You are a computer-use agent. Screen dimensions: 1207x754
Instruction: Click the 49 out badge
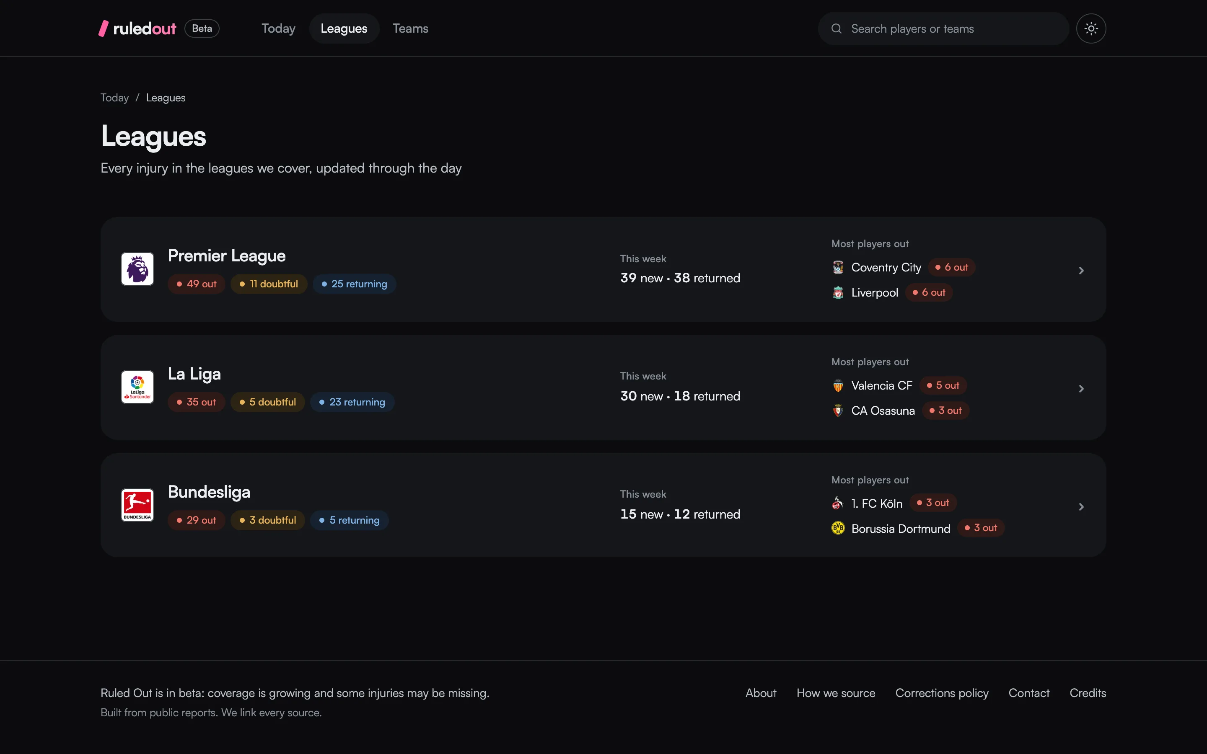(197, 284)
